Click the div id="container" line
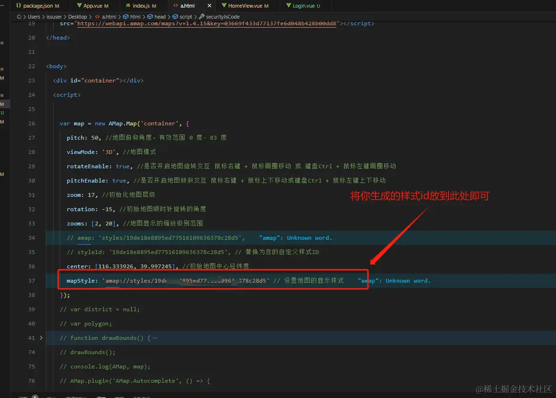Image resolution: width=556 pixels, height=398 pixels. click(98, 81)
